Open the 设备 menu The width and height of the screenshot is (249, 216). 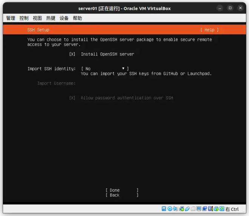point(64,18)
